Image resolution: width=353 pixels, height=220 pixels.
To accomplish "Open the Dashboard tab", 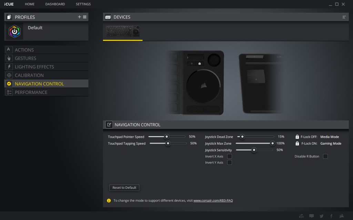I will 55,4.
